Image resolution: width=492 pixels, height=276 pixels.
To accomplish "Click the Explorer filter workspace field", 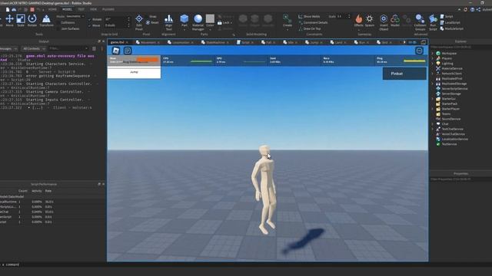I will pos(460,48).
